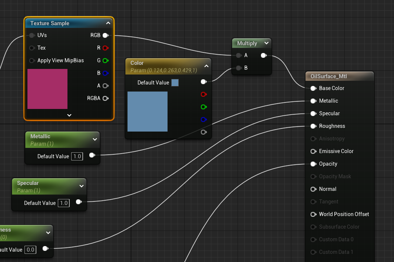Click the Multiply node output pin
Image resolution: width=394 pixels, height=262 pixels.
click(264, 56)
